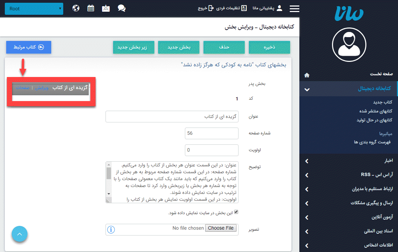398x252 pixels.
Task: Click the Choose File upload button
Action: 221,228
